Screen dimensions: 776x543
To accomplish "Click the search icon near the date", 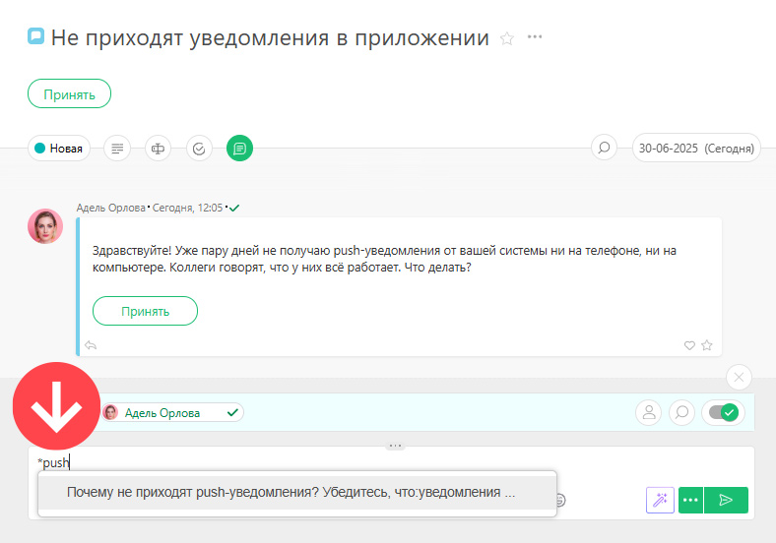I will [604, 148].
